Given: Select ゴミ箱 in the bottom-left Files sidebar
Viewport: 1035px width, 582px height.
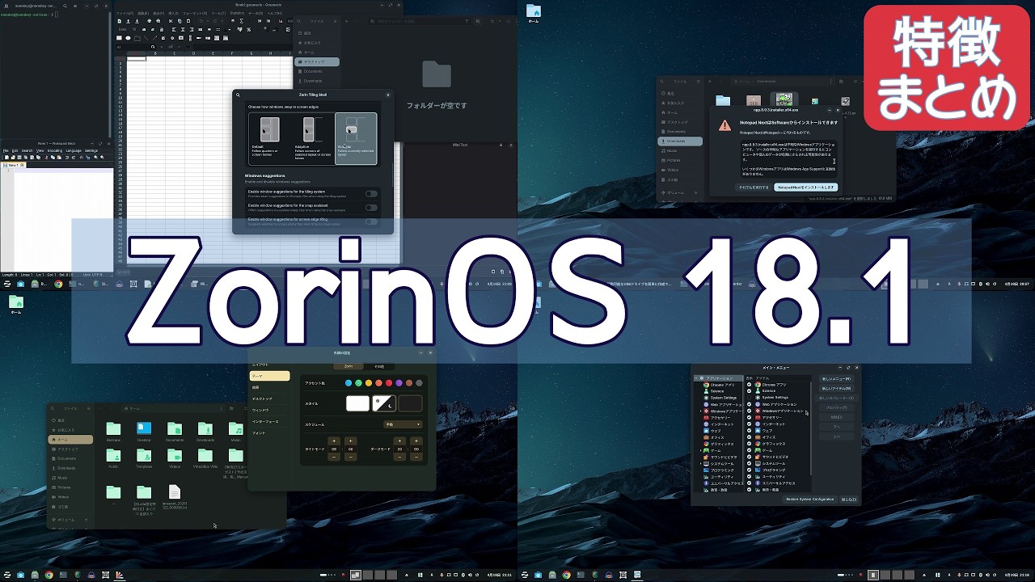Looking at the screenshot, I should click(x=70, y=507).
